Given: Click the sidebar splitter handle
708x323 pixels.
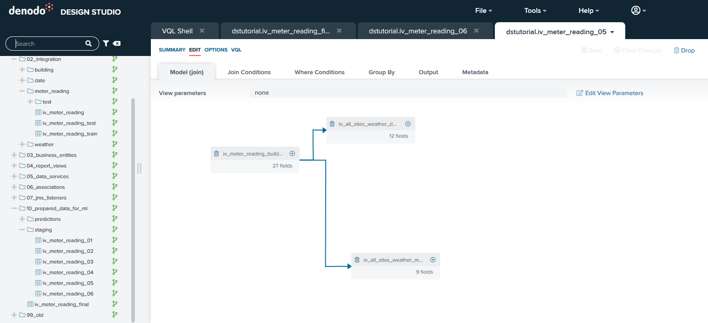Looking at the screenshot, I should tap(139, 168).
